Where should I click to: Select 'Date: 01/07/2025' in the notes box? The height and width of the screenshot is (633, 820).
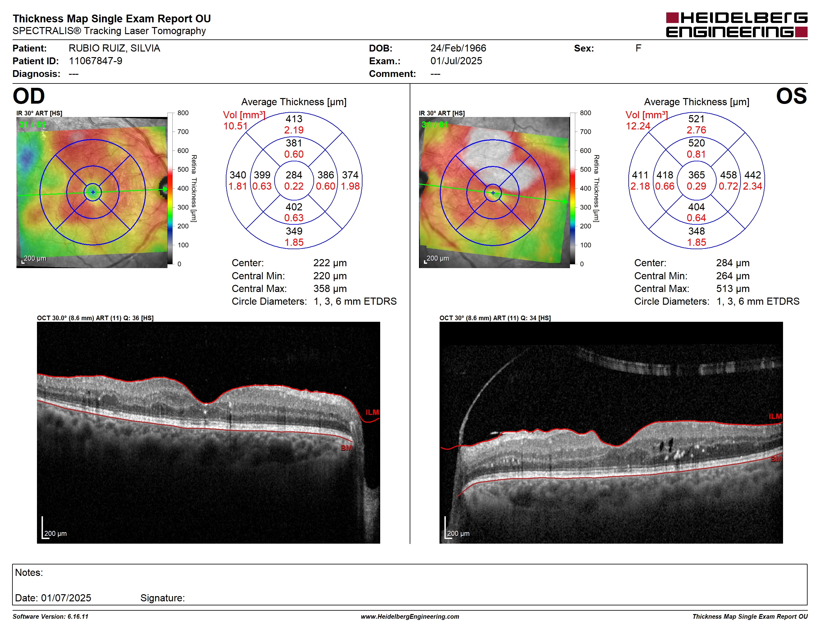click(x=53, y=598)
